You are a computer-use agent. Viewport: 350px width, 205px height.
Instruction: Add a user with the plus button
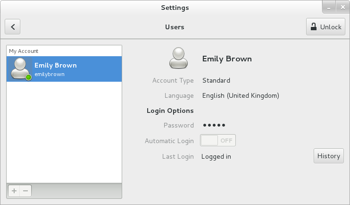point(14,191)
